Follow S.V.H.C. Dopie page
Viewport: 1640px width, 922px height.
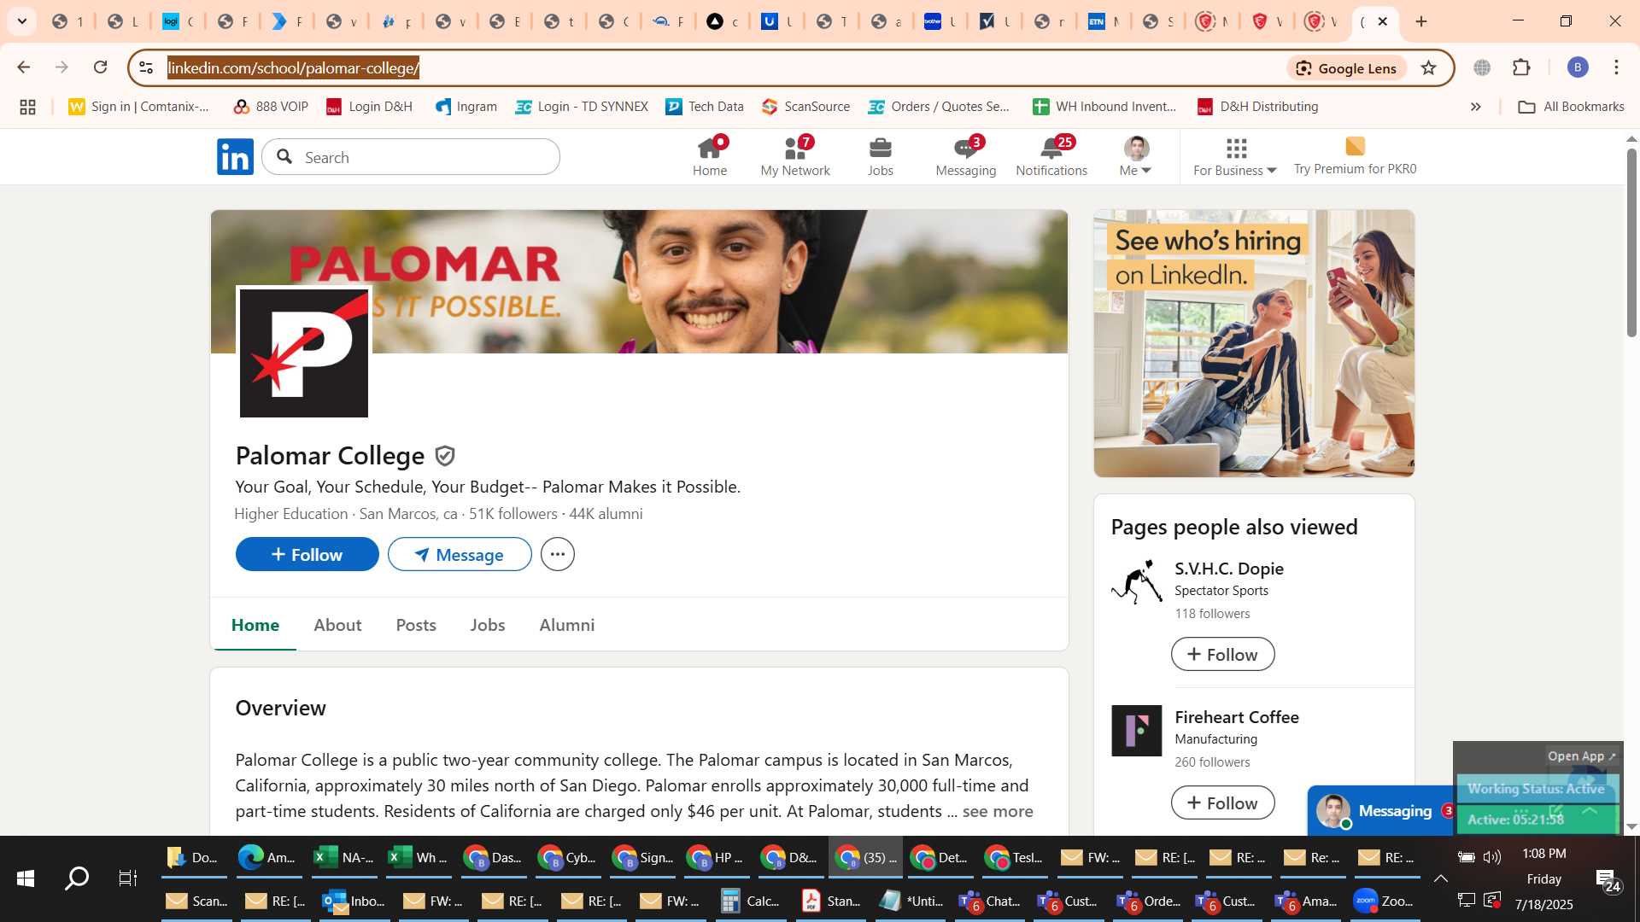pyautogui.click(x=1222, y=655)
